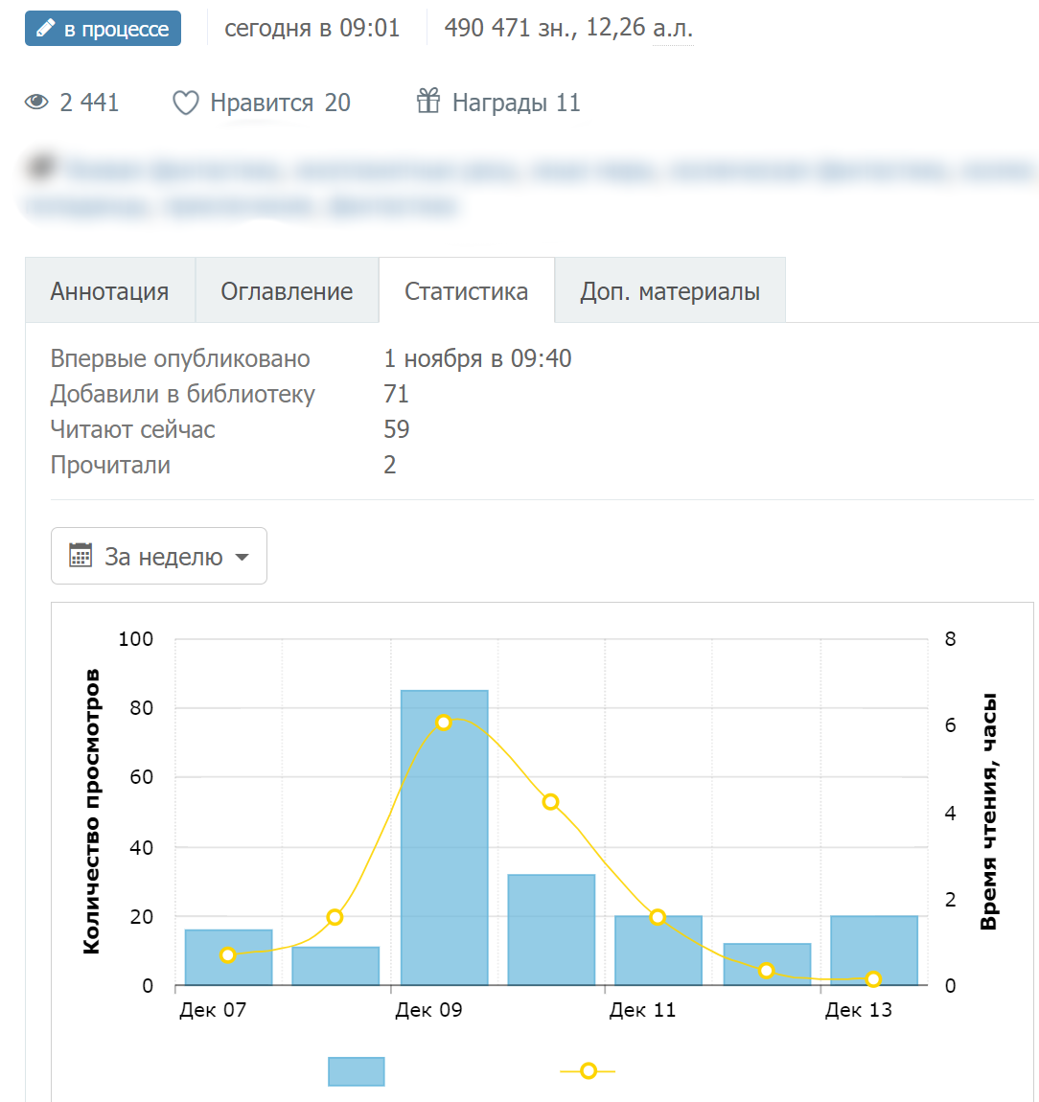Open the «За неделю» period dropdown
The image size is (1039, 1102).
pyautogui.click(x=158, y=556)
